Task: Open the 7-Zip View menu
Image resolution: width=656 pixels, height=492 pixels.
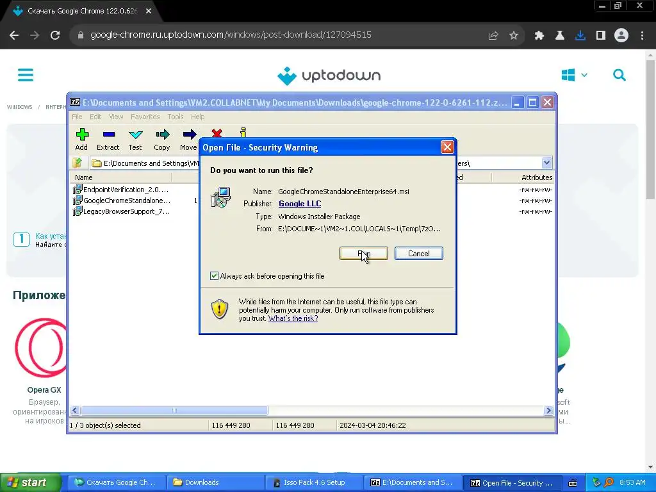Action: click(116, 117)
